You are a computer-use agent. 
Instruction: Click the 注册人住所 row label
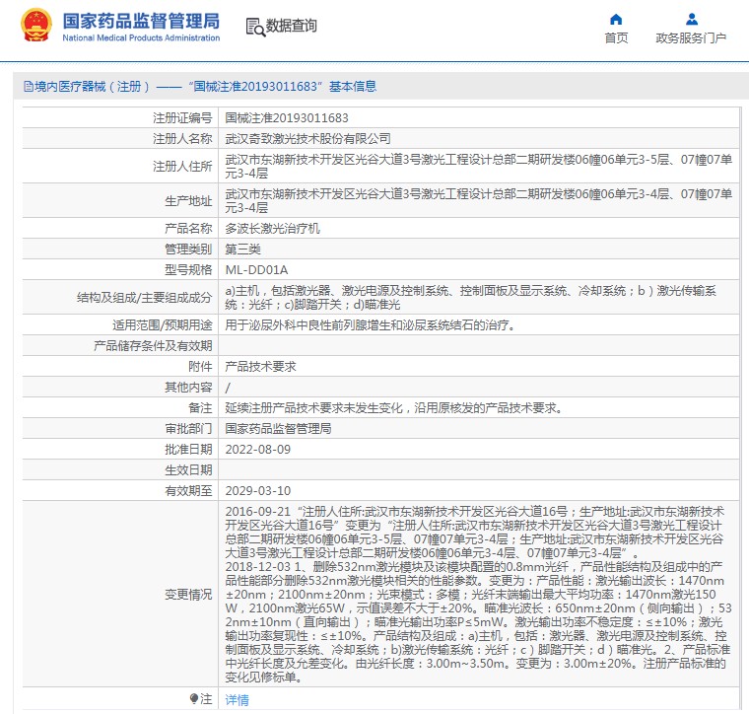point(182,167)
